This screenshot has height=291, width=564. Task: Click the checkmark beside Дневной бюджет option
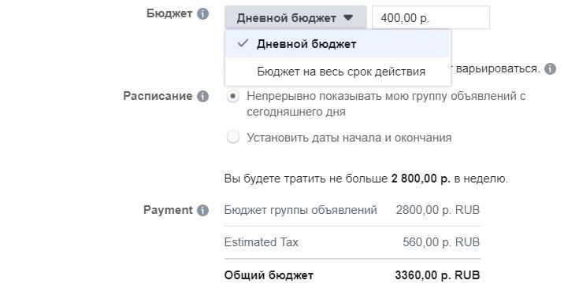[x=243, y=43]
